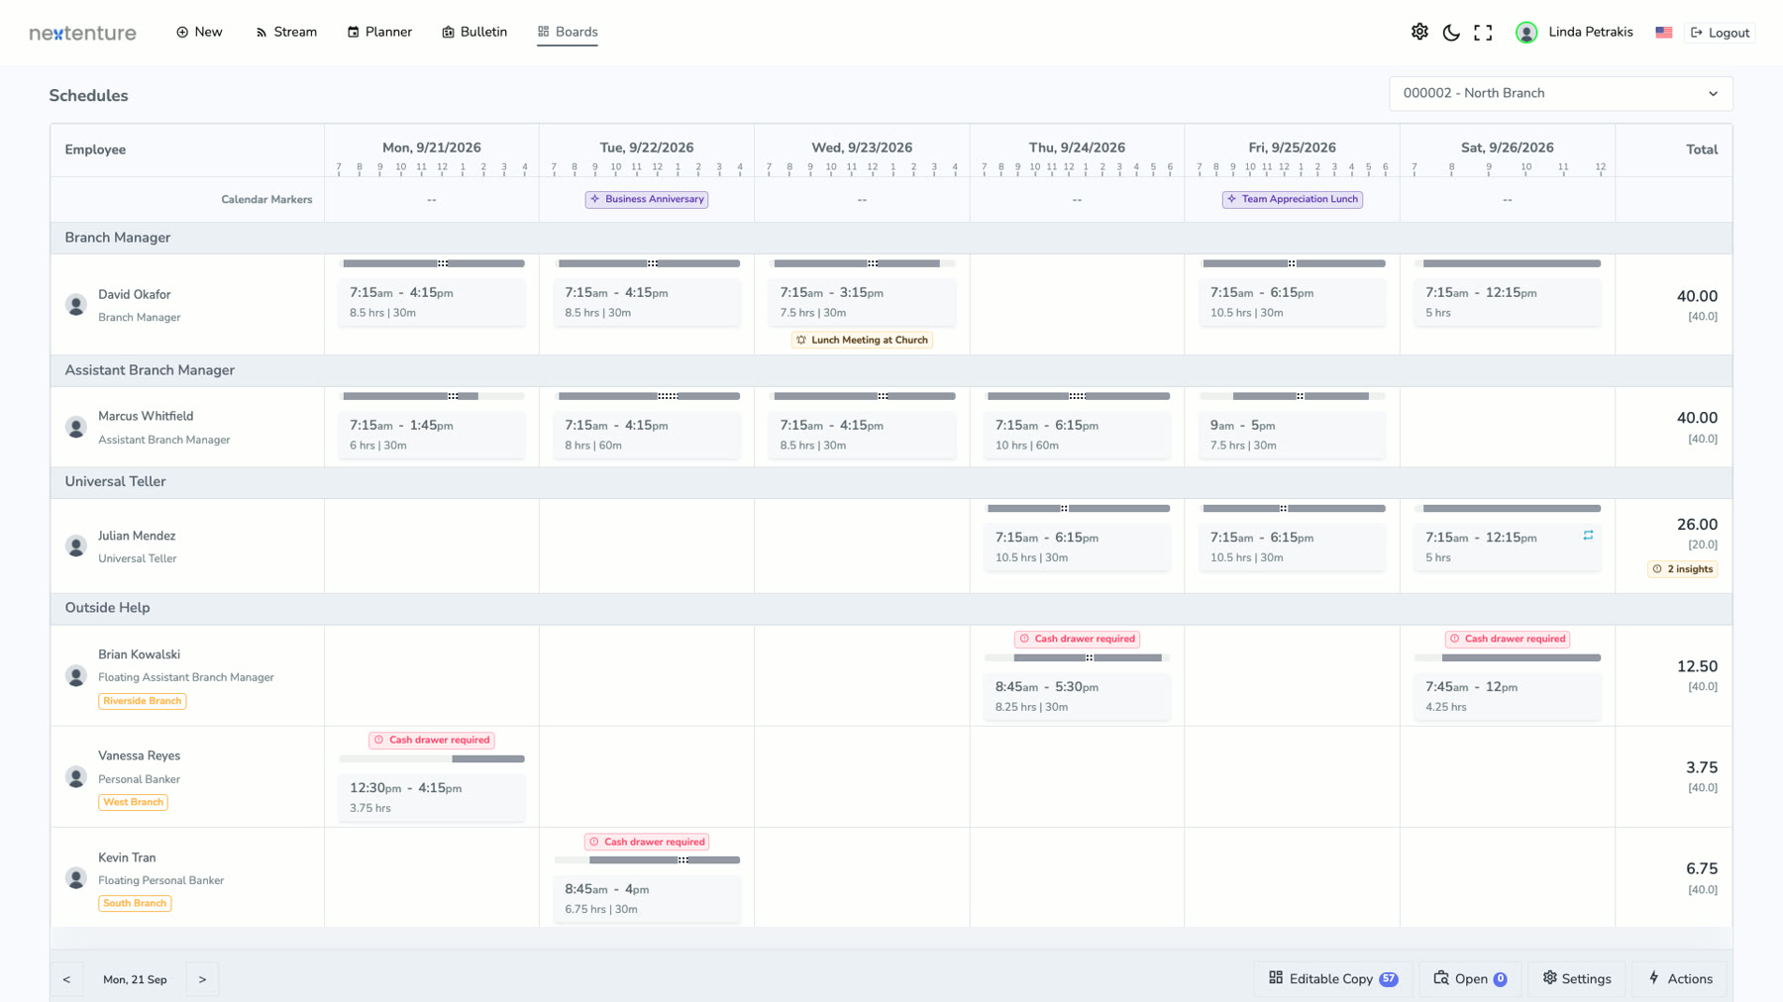This screenshot has width=1783, height=1002.
Task: Click Brian Kowalski's avatar icon
Action: (76, 676)
